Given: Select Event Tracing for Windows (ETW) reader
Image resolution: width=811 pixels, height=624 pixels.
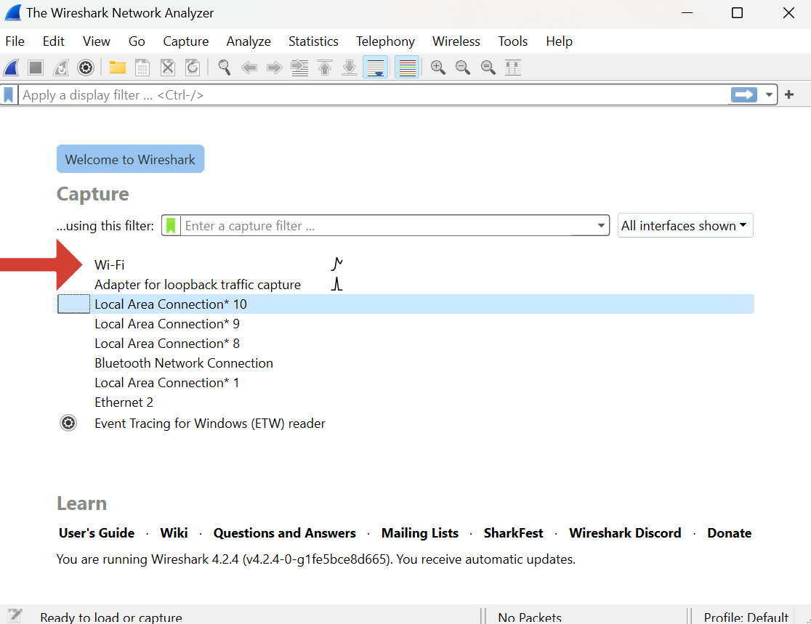Looking at the screenshot, I should point(405,424).
